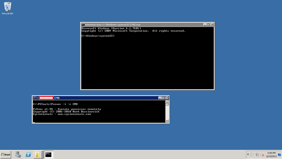
Task: Click the C:\PSTools>Psexec -i -s CMD line
Action: pos(55,104)
